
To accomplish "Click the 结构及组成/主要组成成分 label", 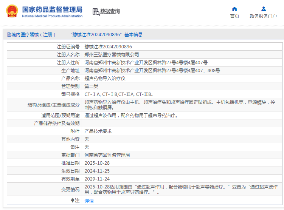I will click(54, 105).
